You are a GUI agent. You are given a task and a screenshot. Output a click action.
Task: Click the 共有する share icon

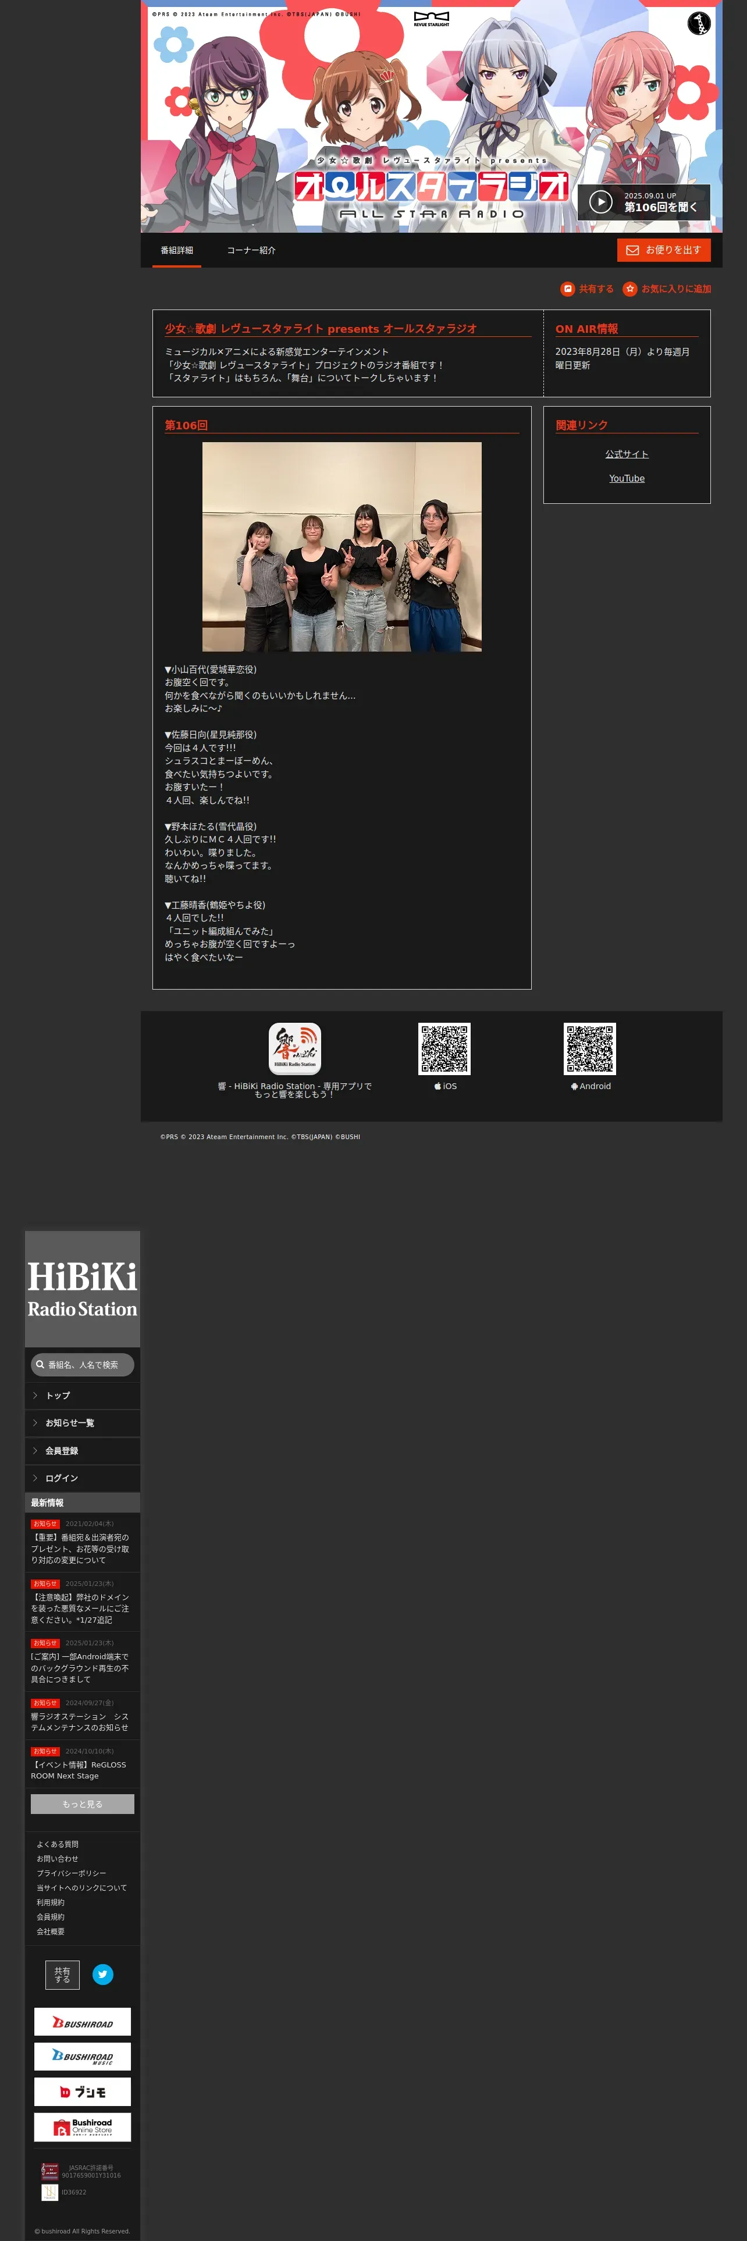568,289
